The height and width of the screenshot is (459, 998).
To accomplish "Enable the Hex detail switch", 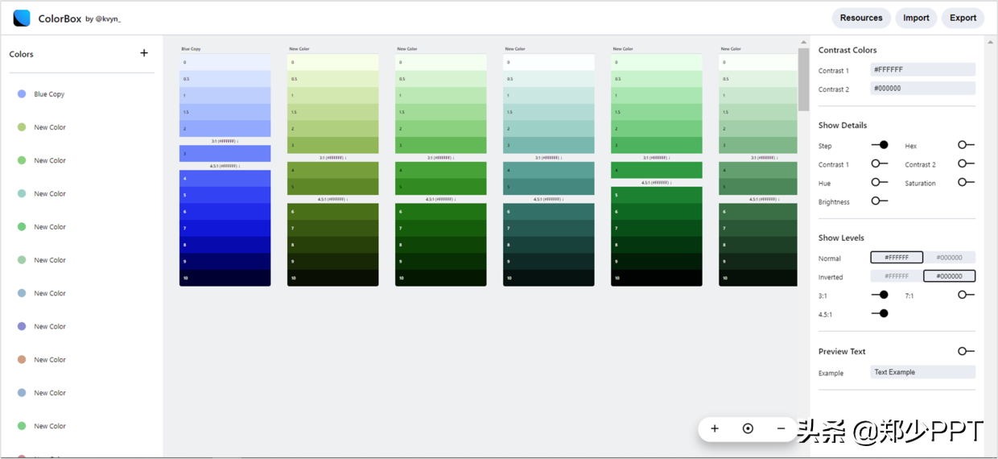I will [966, 145].
